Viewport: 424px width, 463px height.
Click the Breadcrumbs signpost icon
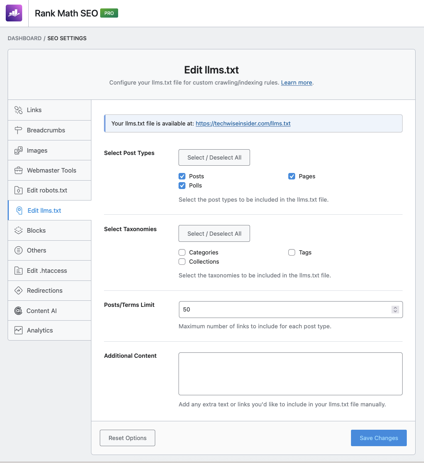pos(18,130)
